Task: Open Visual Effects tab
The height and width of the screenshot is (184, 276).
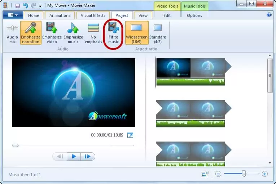Action: pos(93,15)
